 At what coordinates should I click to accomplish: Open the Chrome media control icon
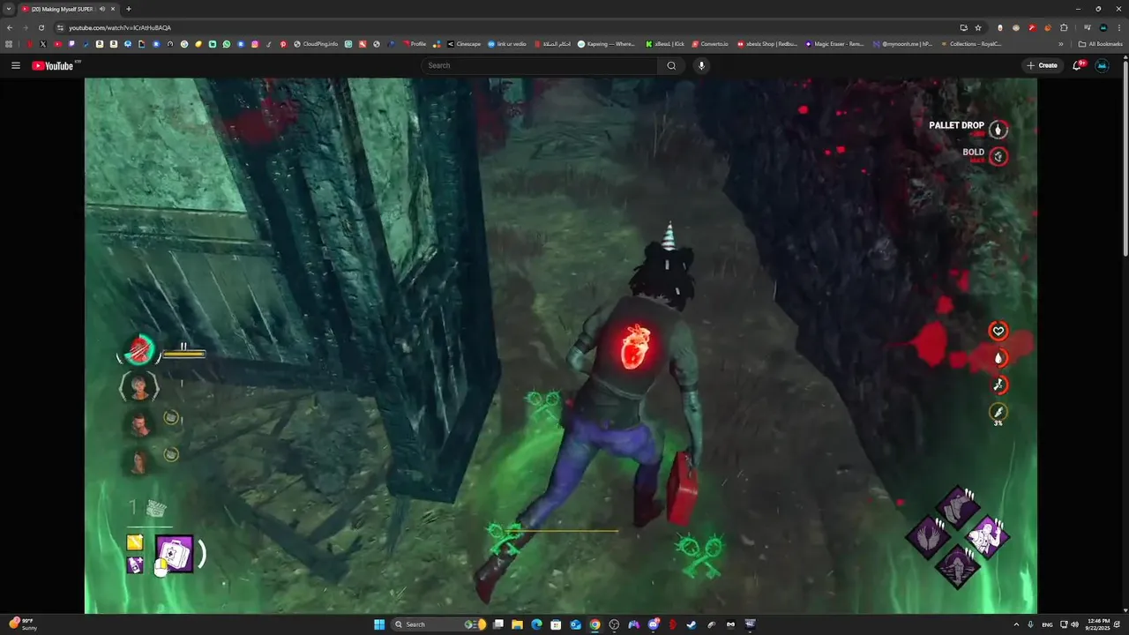point(1087,27)
